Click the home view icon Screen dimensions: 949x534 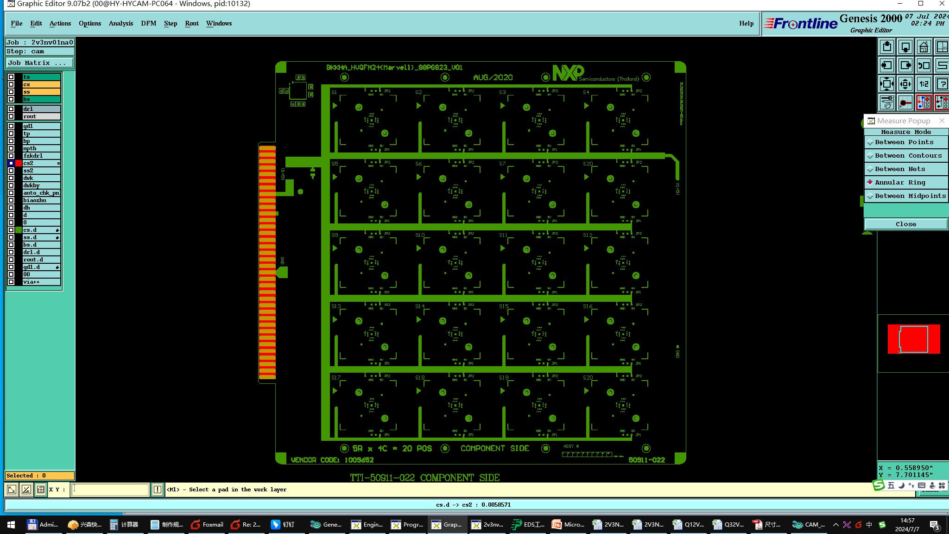(924, 47)
